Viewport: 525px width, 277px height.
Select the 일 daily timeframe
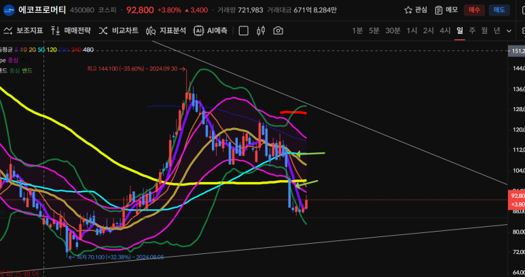coord(460,30)
